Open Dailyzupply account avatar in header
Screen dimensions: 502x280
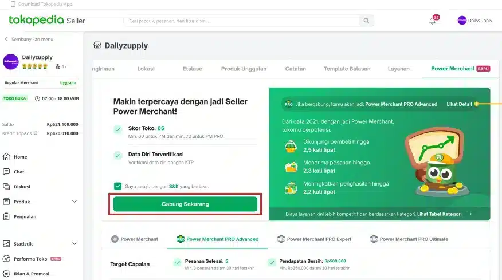click(x=462, y=21)
